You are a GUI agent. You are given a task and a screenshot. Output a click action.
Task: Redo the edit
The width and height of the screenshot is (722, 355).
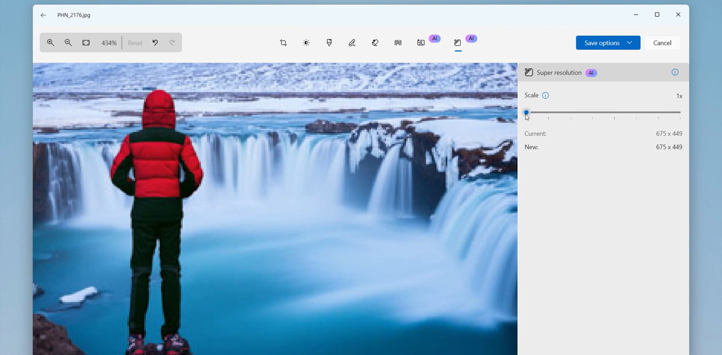pos(173,43)
